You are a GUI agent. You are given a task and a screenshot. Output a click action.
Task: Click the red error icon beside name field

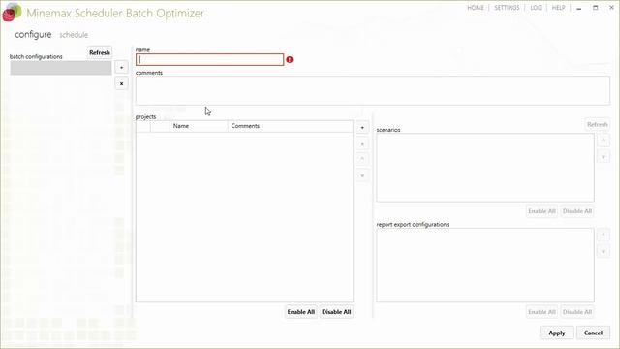click(x=290, y=59)
